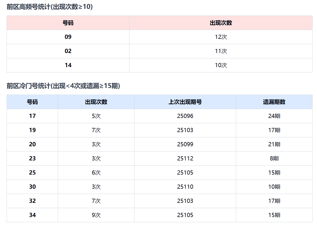
Task: Click the 遗漏期数 column header
Action: pyautogui.click(x=274, y=102)
